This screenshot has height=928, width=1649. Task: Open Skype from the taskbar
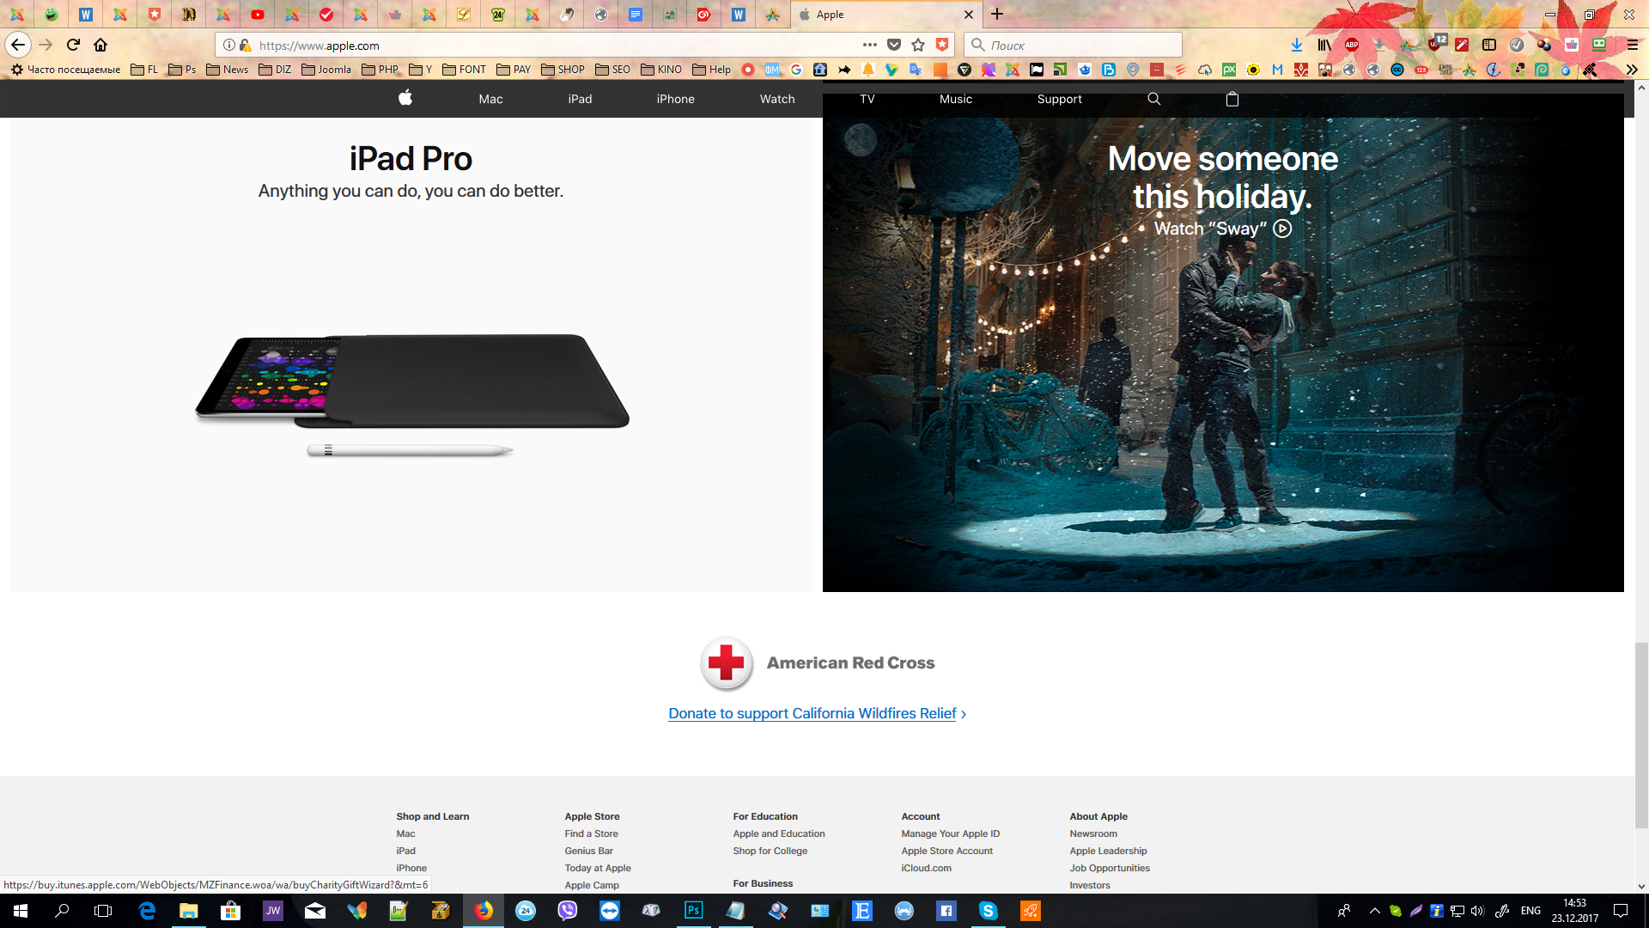click(988, 911)
